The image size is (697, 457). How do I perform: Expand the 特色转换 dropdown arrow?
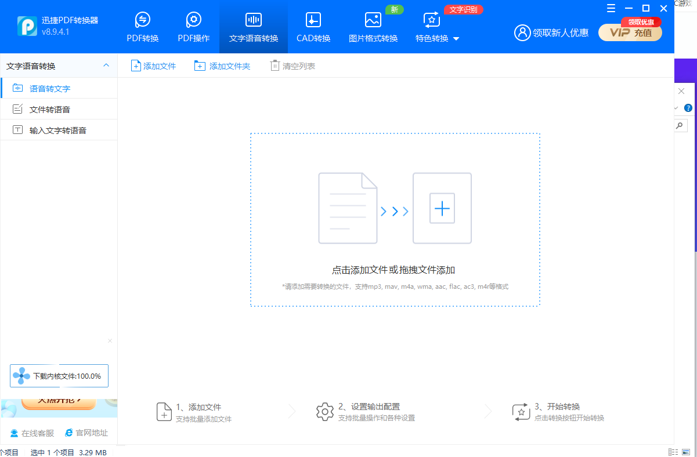click(x=456, y=39)
